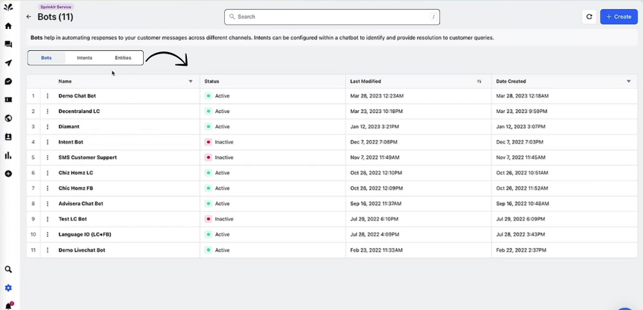643x310 pixels.
Task: Open the Demo Chat Bot entry
Action: [77, 96]
